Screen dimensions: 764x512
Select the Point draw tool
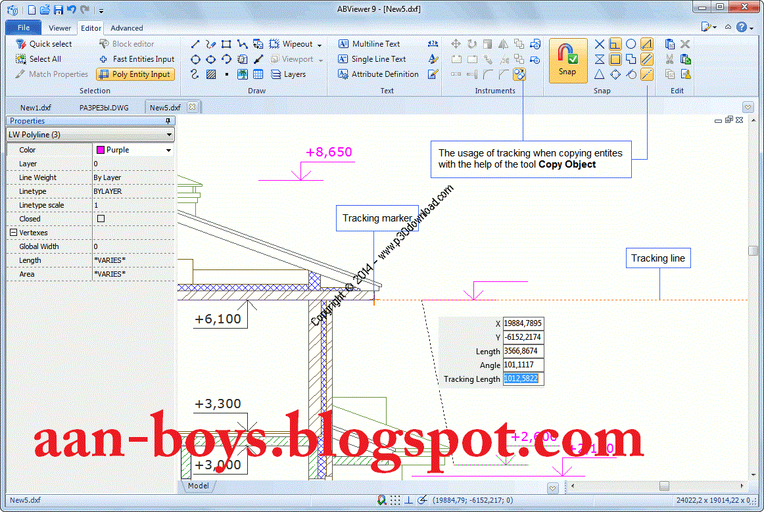tap(227, 74)
